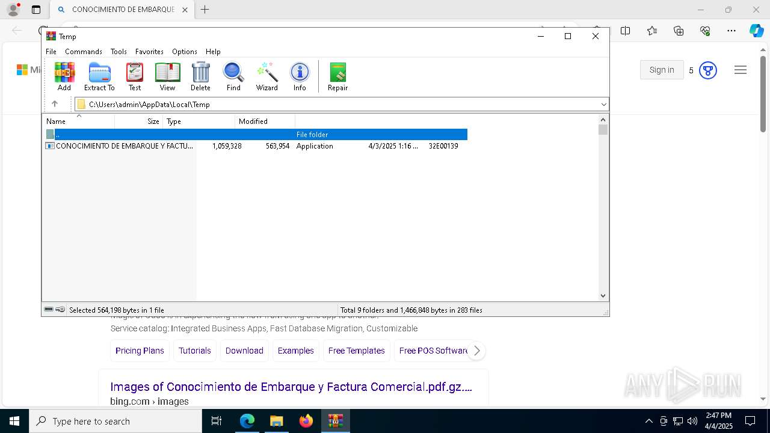The height and width of the screenshot is (433, 770).
Task: Click the file list scrollbar up arrow
Action: click(603, 120)
